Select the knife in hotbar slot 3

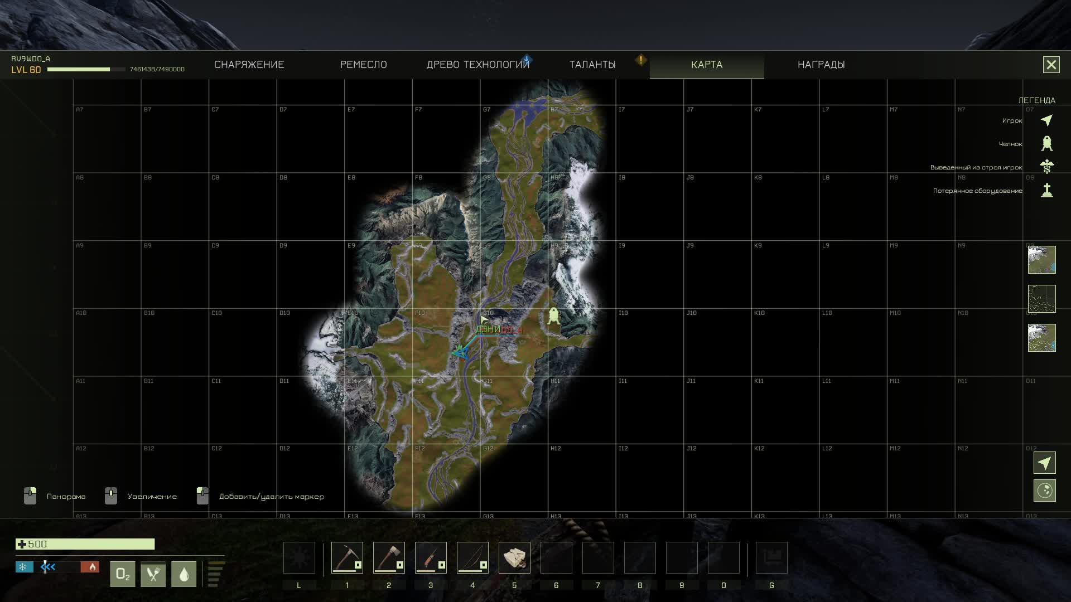pyautogui.click(x=431, y=557)
